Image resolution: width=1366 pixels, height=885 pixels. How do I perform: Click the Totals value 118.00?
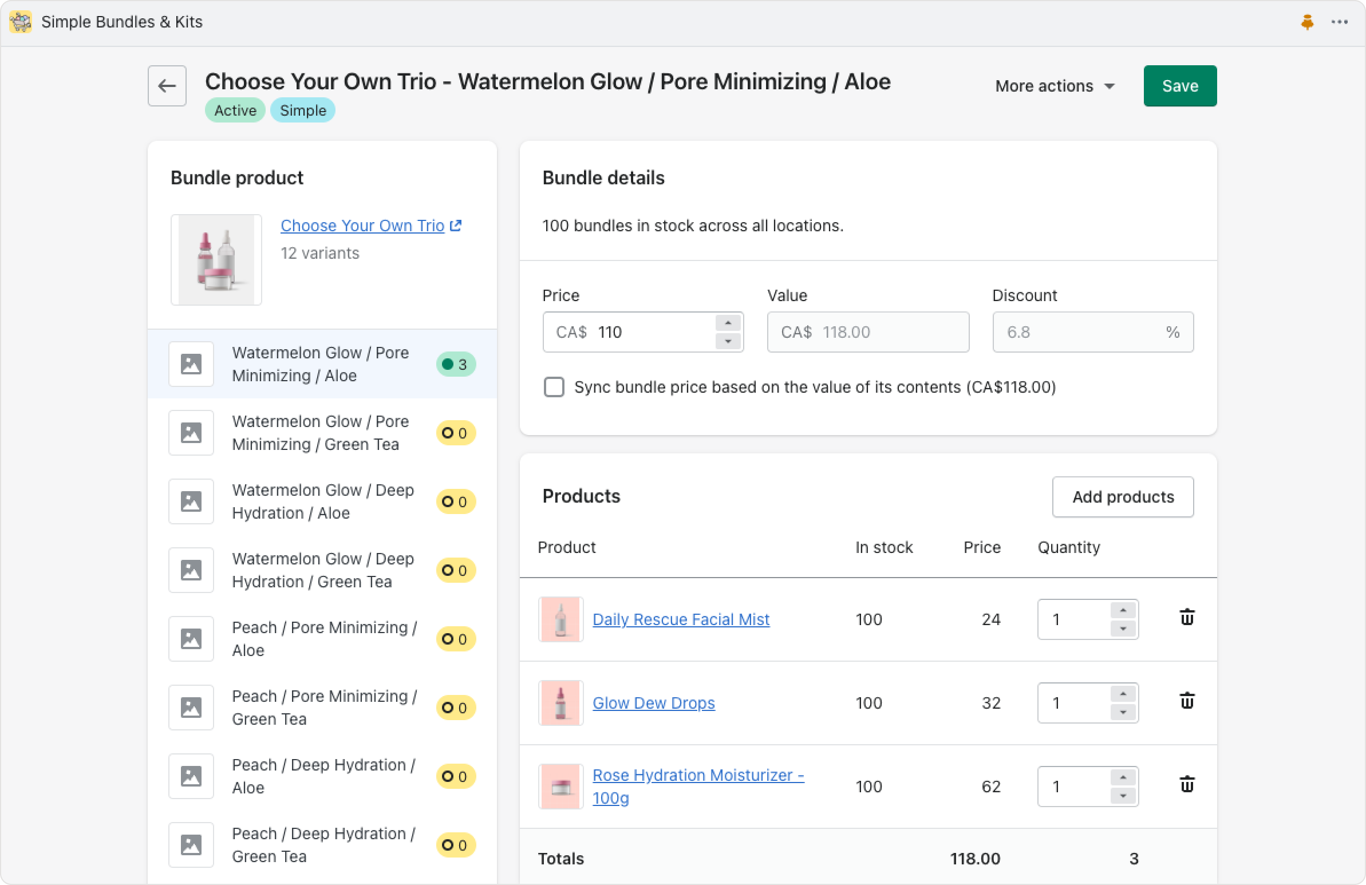click(975, 859)
